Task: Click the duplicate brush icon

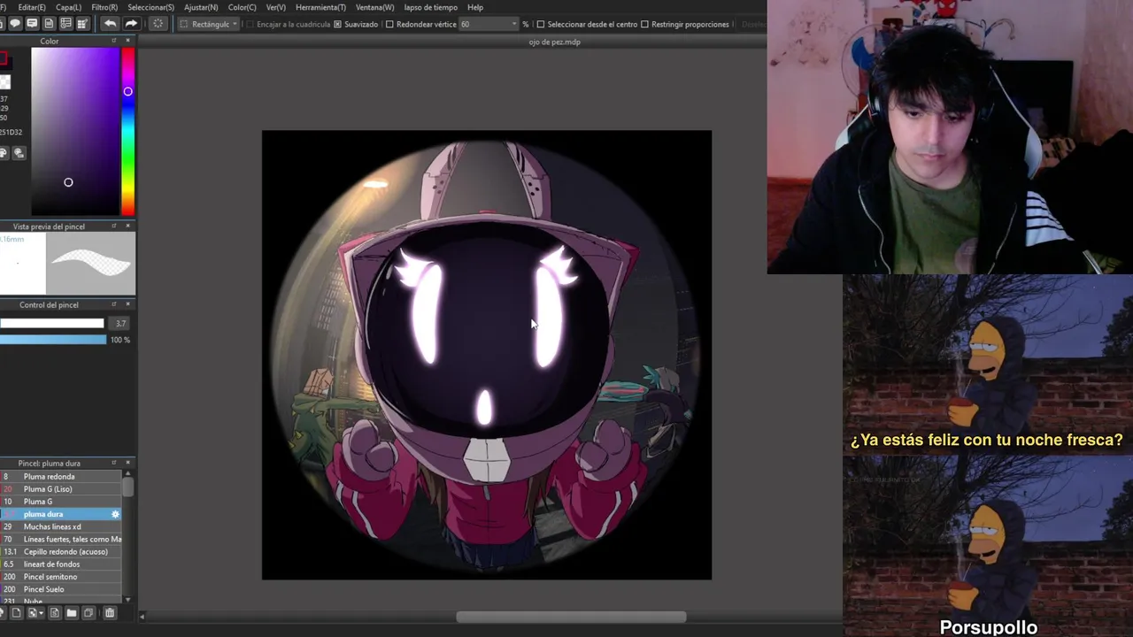Action: coord(89,612)
